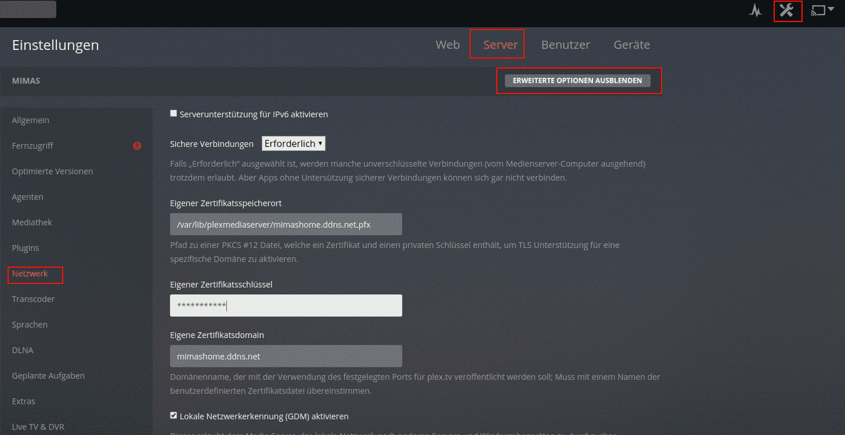Click the red alert badge beside Fernzugriff
Viewport: 845px width, 435px height.
pyautogui.click(x=137, y=146)
